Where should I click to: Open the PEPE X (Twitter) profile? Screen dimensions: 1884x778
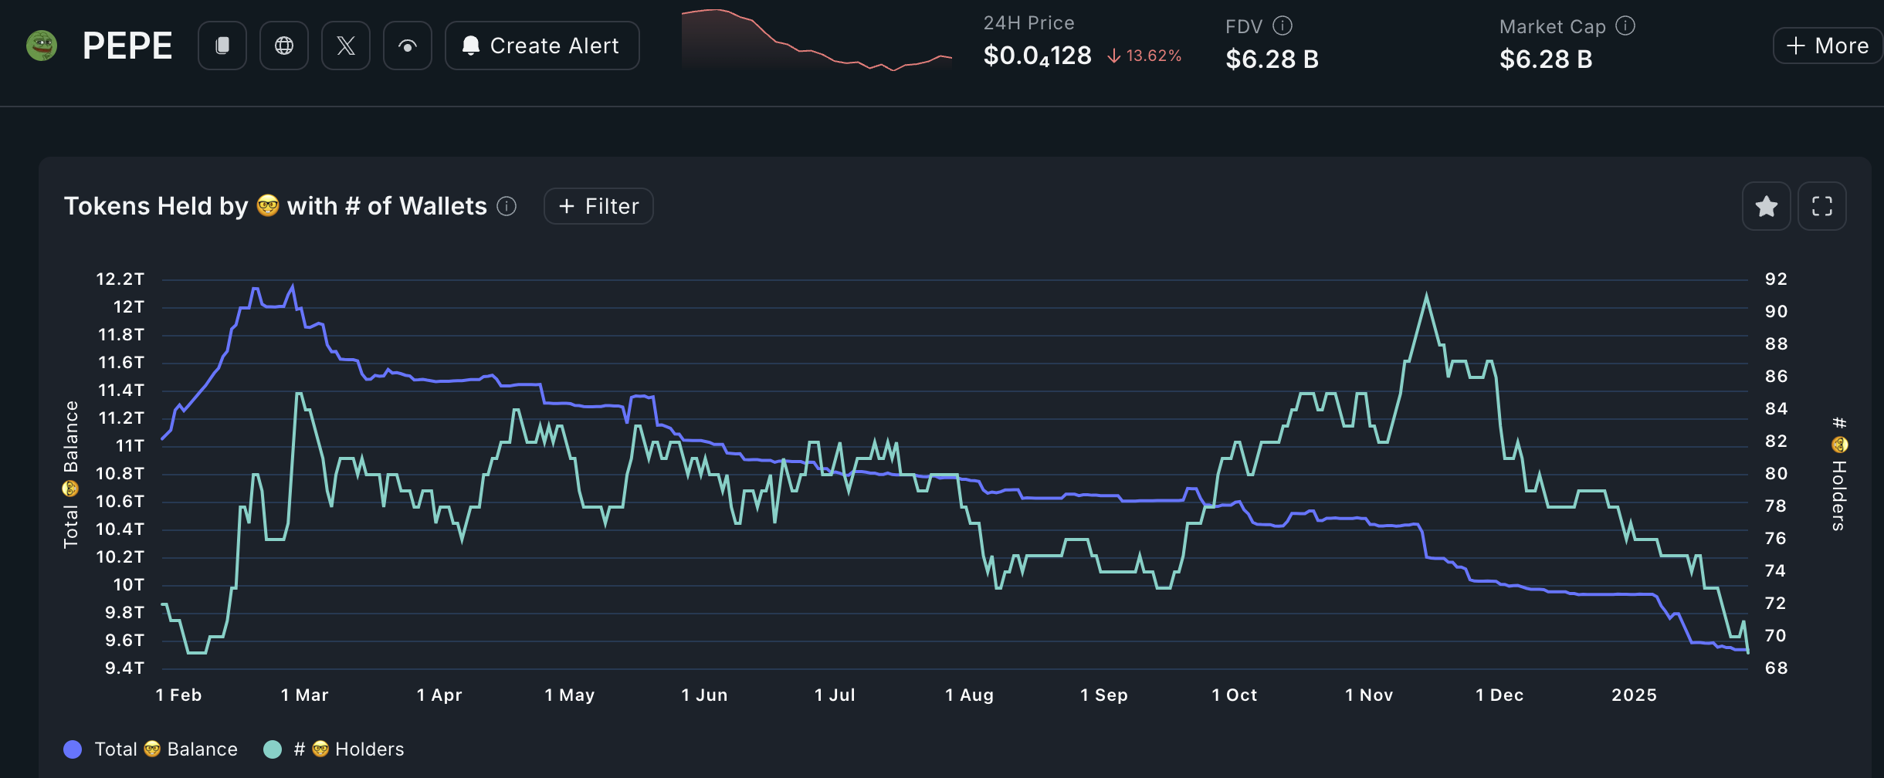point(346,46)
